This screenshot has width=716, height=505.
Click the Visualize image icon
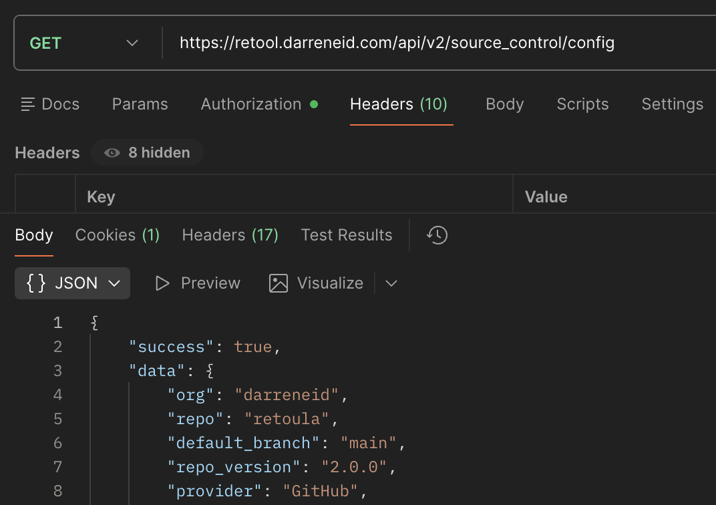(278, 283)
